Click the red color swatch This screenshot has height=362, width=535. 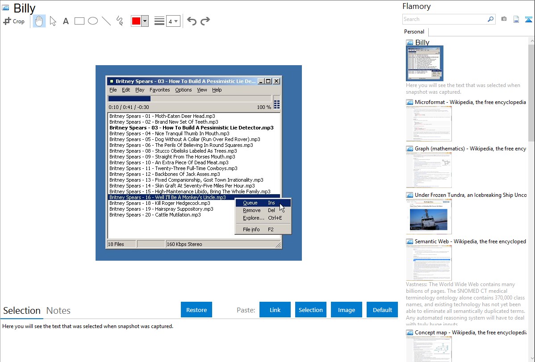click(136, 21)
